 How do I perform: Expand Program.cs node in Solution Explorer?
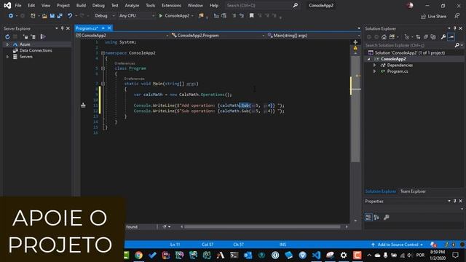point(374,71)
